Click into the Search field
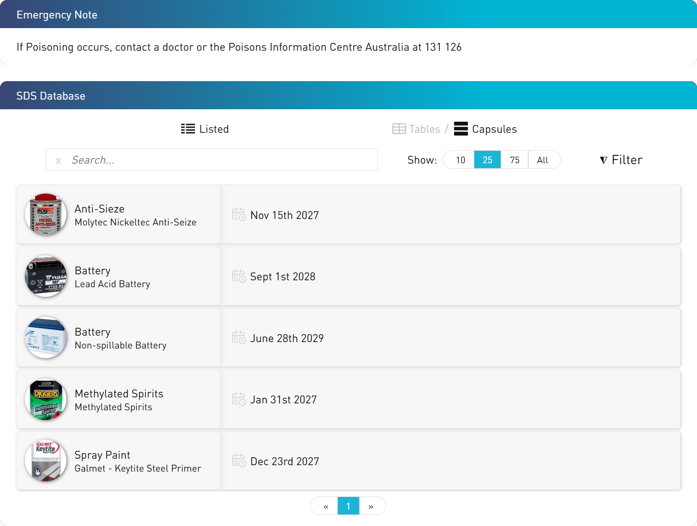The width and height of the screenshot is (697, 526). click(221, 160)
